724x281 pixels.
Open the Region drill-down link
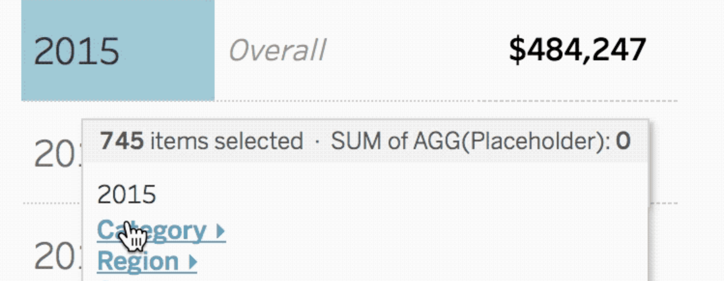click(x=147, y=261)
